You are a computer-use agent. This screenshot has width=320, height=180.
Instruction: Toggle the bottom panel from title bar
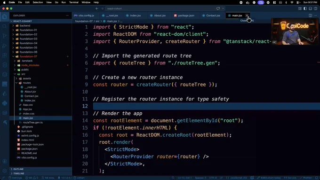click(x=310, y=8)
